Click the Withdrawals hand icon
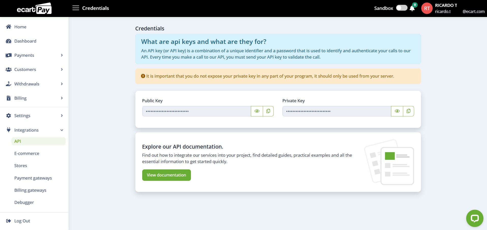Viewport: 487px width, 230px height. tap(8, 84)
